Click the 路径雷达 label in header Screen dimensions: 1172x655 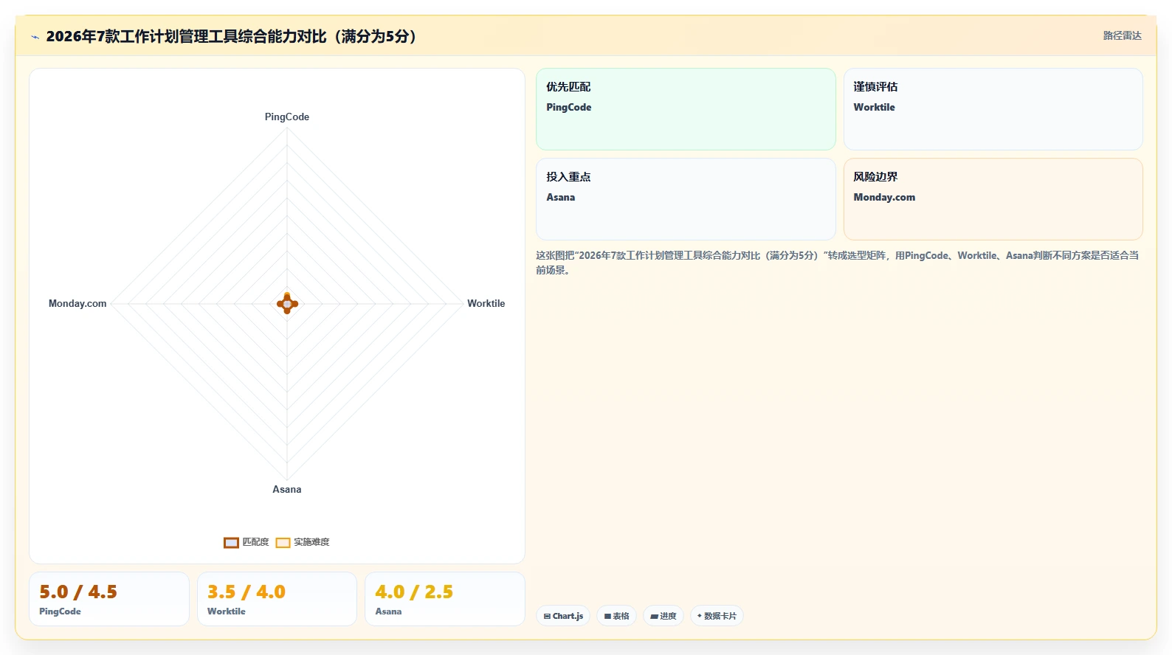(1122, 35)
